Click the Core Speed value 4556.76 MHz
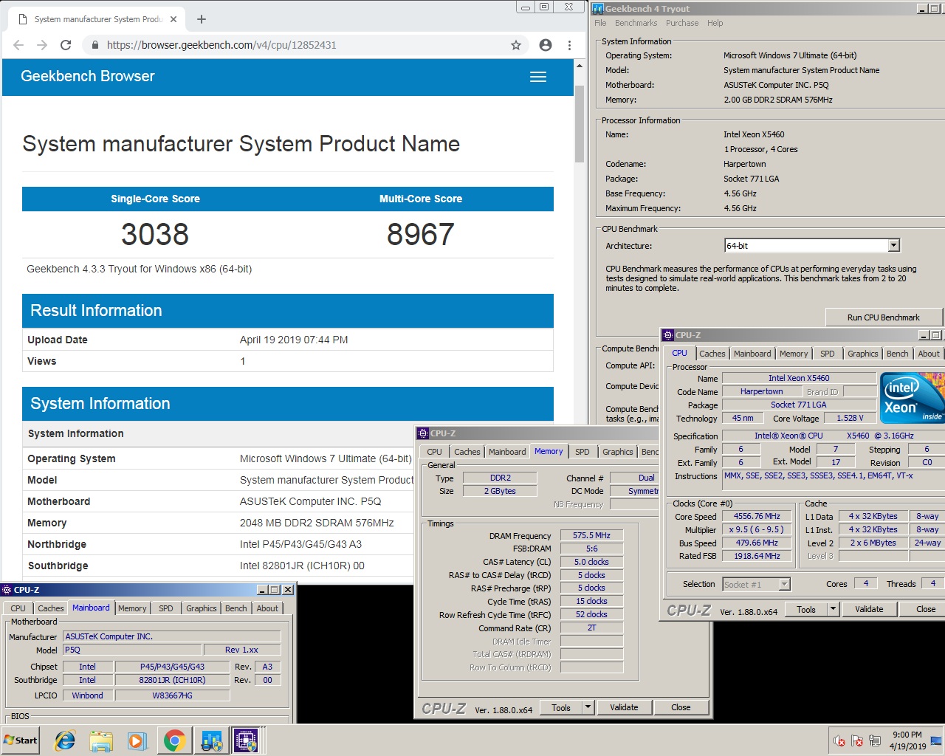945x756 pixels. coord(757,517)
